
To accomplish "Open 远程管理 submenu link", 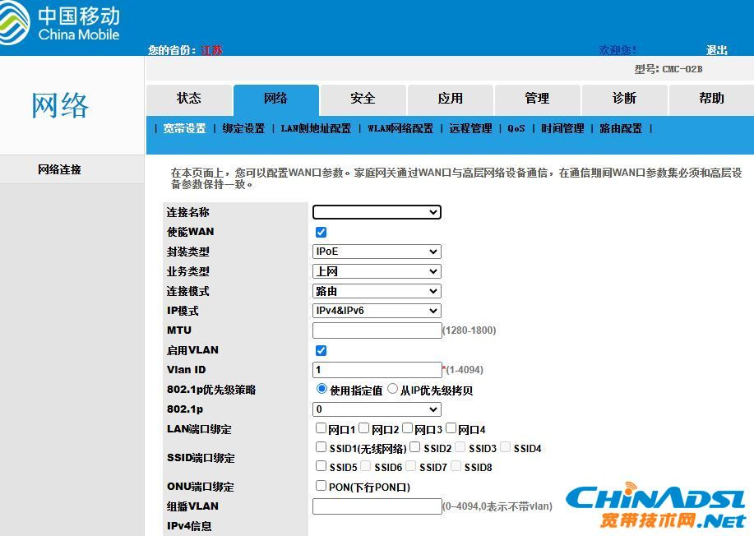I will [471, 128].
